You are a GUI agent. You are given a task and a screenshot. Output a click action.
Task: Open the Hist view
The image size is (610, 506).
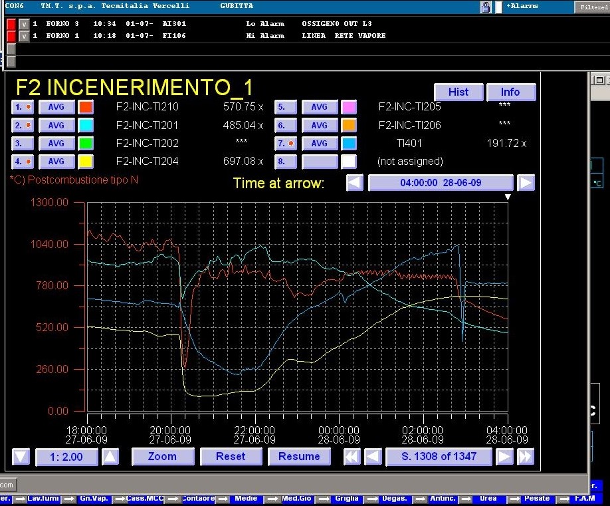[458, 92]
